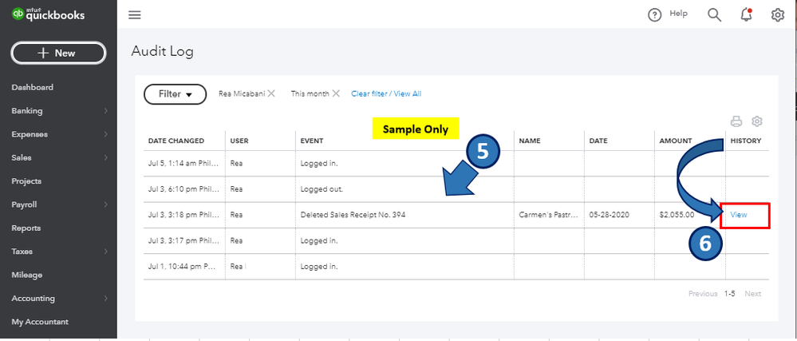Expand the Payroll submenu
Screen dimensions: 797x341
[x=105, y=204]
